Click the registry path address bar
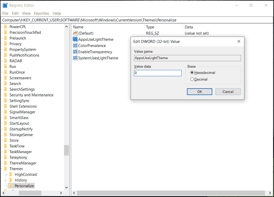 click(137, 20)
